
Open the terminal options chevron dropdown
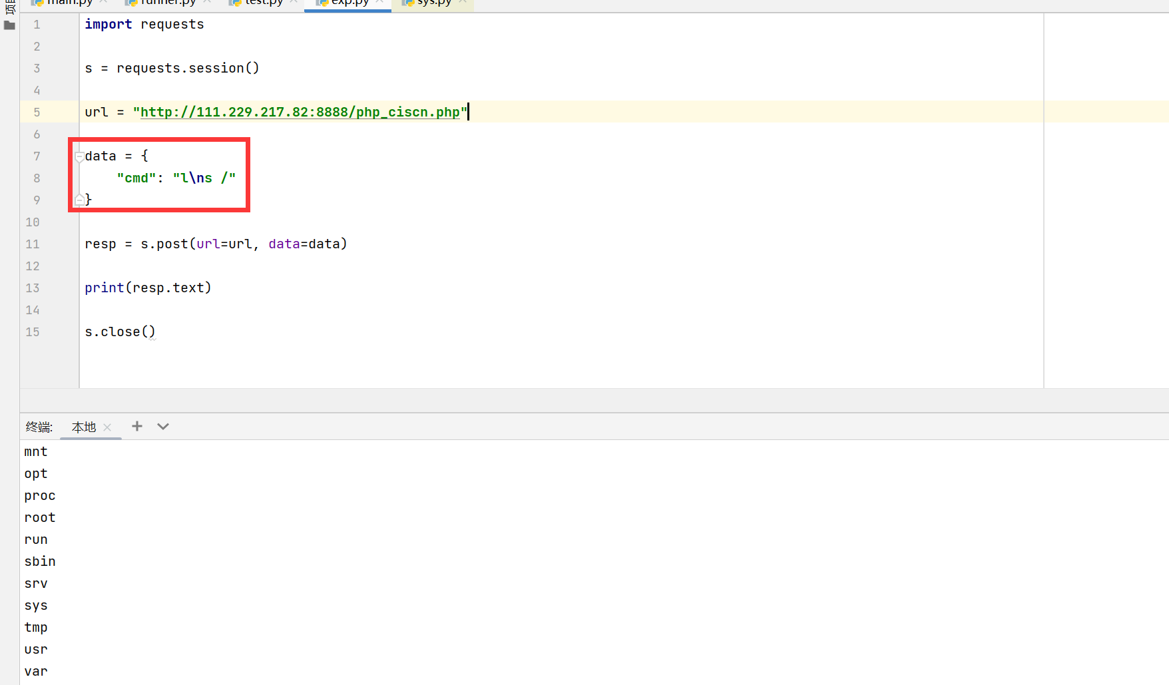pyautogui.click(x=163, y=426)
